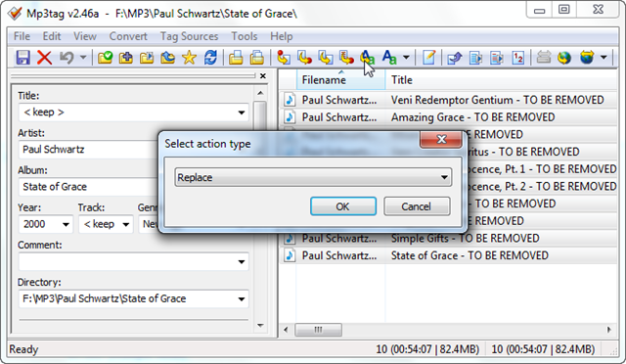Open the Help menu
The width and height of the screenshot is (626, 364).
(x=282, y=36)
